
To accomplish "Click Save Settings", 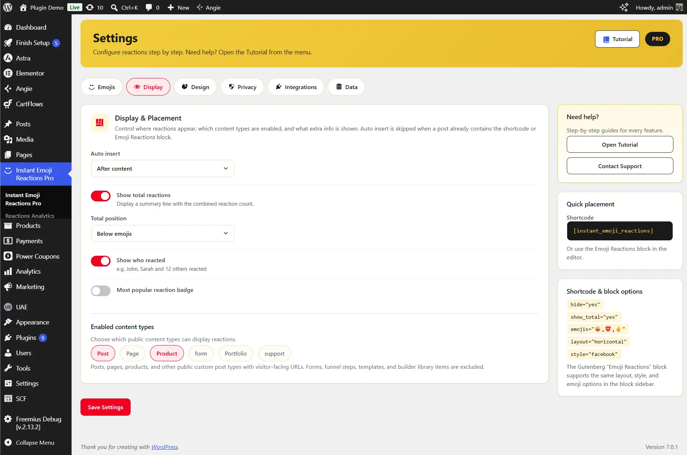I will tap(106, 407).
